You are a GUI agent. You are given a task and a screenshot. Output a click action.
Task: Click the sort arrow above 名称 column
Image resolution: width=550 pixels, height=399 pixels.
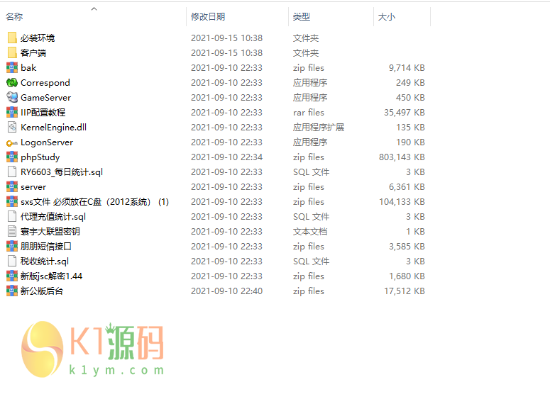[x=94, y=9]
